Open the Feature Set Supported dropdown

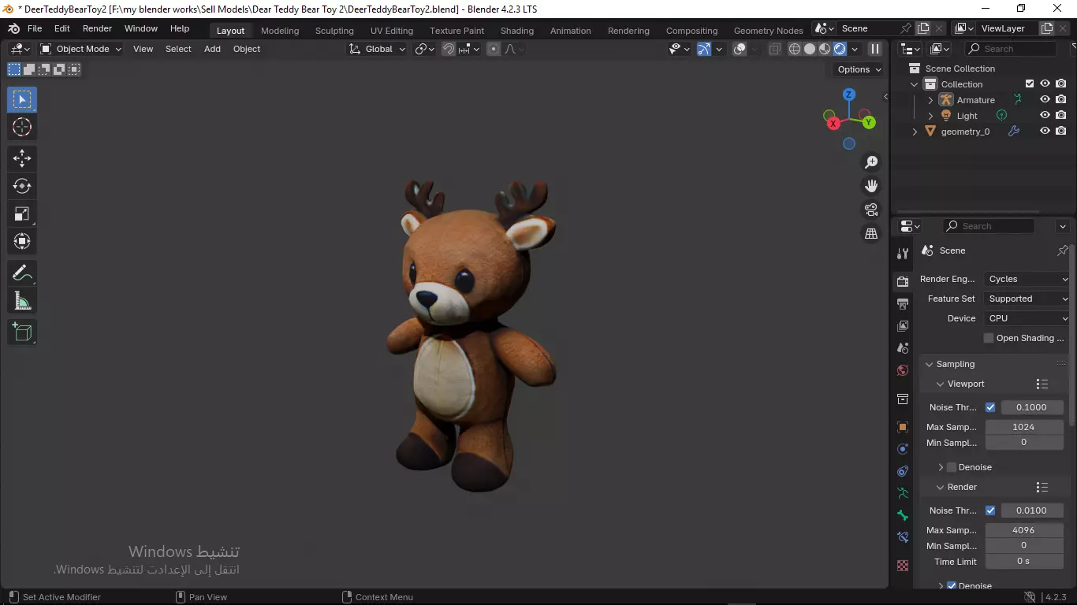tap(1027, 299)
